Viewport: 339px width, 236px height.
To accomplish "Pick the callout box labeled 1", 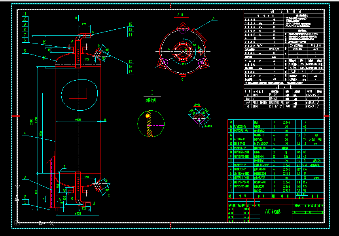I will [x=25, y=202].
